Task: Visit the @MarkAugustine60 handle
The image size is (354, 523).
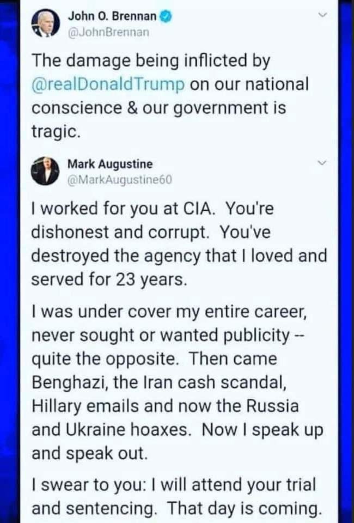Action: pyautogui.click(x=120, y=180)
